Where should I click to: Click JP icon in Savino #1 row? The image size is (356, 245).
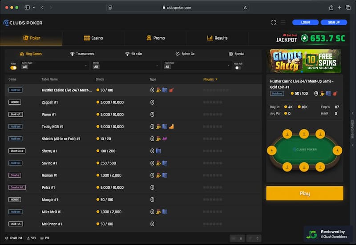click(158, 163)
